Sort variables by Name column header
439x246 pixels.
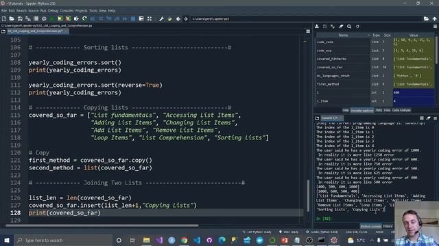[343, 35]
